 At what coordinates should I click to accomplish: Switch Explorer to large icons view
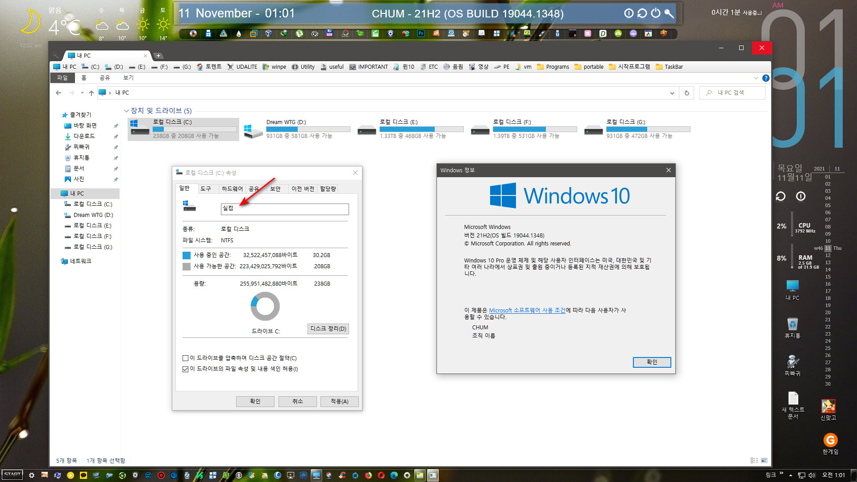[764, 460]
